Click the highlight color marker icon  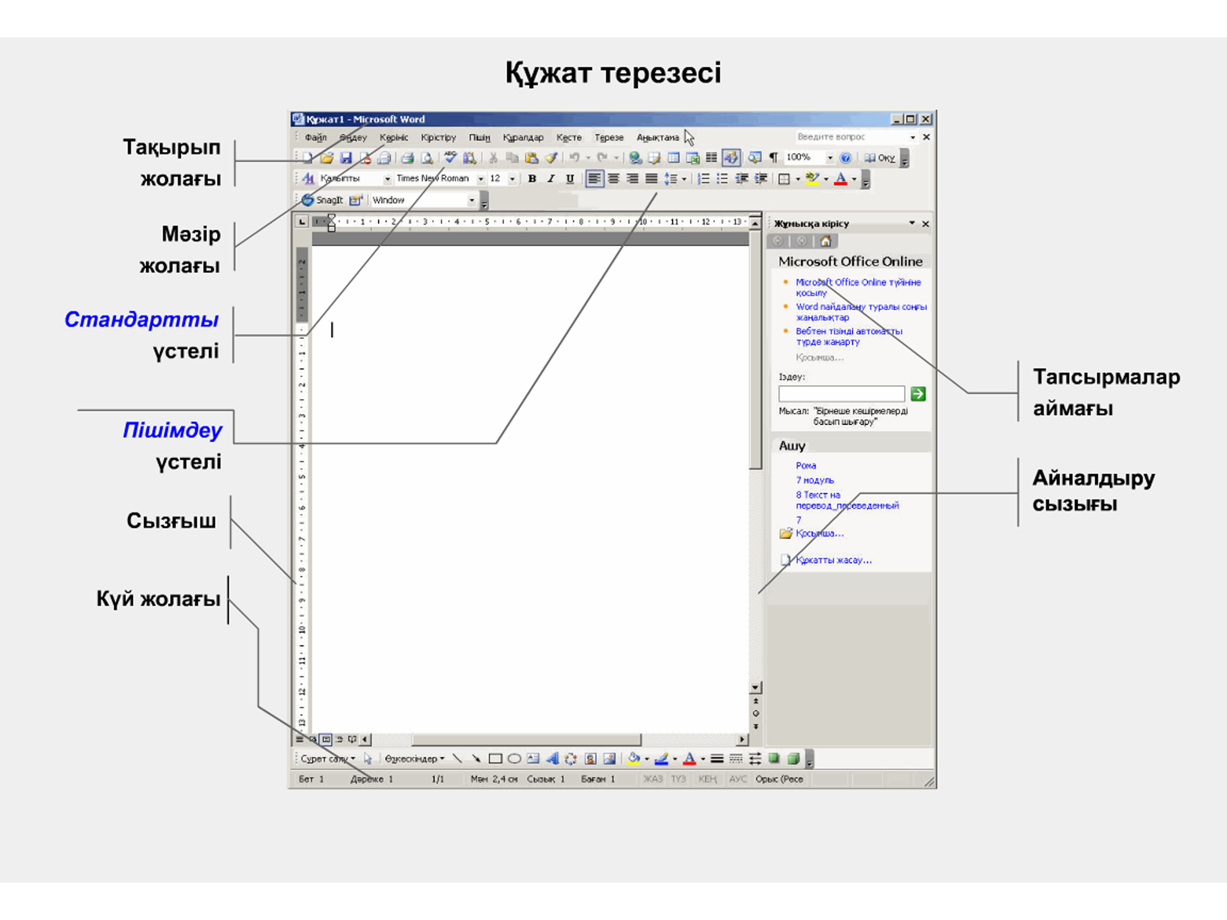813,179
